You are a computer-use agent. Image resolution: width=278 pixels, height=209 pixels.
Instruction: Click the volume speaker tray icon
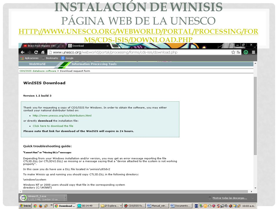point(231,206)
